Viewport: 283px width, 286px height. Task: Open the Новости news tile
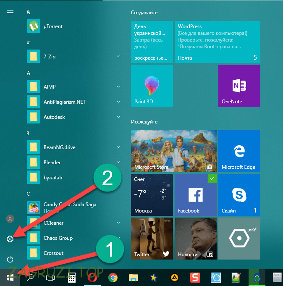coord(196,239)
